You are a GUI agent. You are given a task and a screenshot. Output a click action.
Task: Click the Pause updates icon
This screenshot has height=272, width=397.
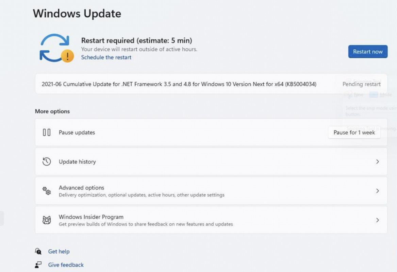coord(47,133)
